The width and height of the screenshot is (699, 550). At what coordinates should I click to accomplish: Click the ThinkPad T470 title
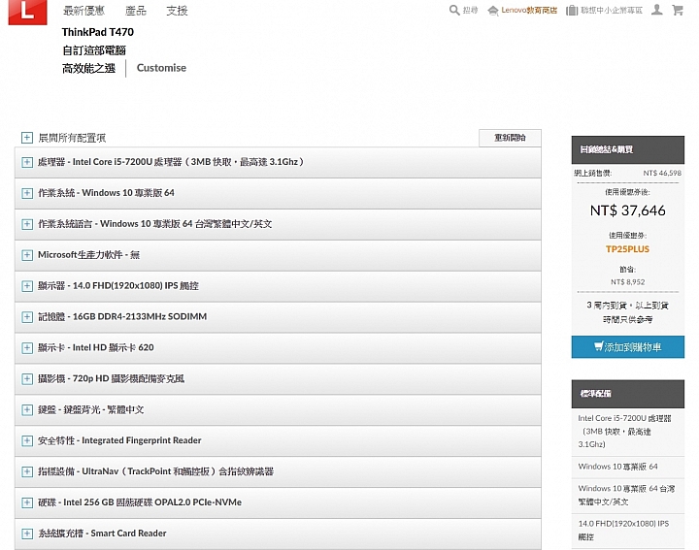click(98, 32)
